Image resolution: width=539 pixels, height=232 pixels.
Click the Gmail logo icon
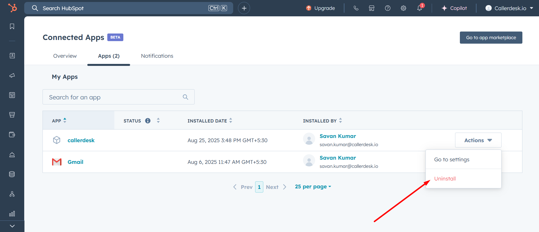click(57, 162)
